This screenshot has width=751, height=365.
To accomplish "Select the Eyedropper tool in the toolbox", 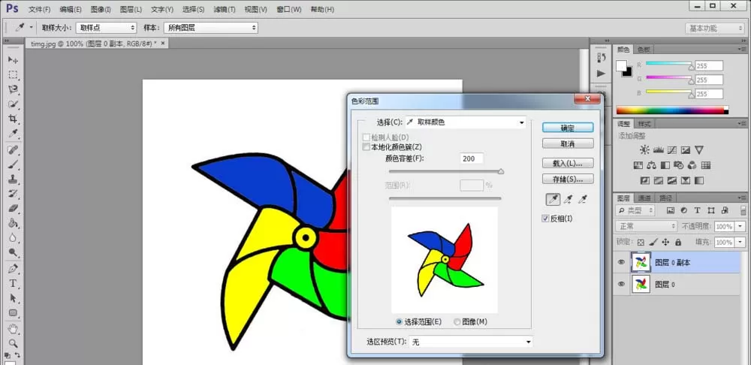I will [x=13, y=134].
